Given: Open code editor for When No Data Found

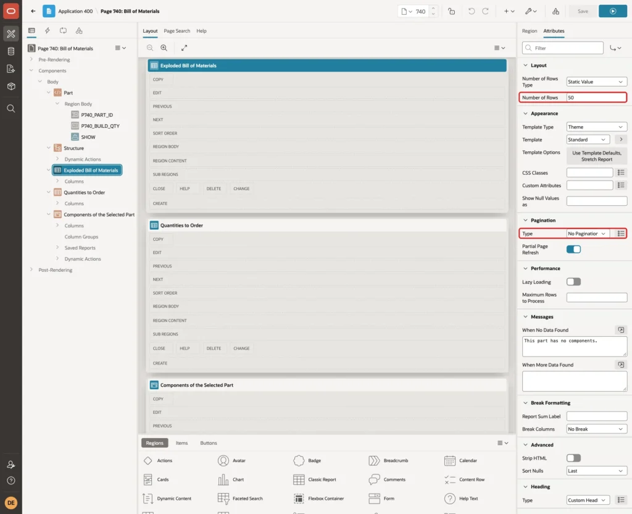Looking at the screenshot, I should [621, 330].
